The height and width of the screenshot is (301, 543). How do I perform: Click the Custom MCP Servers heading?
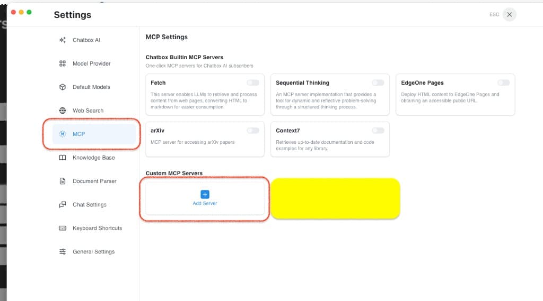(174, 173)
